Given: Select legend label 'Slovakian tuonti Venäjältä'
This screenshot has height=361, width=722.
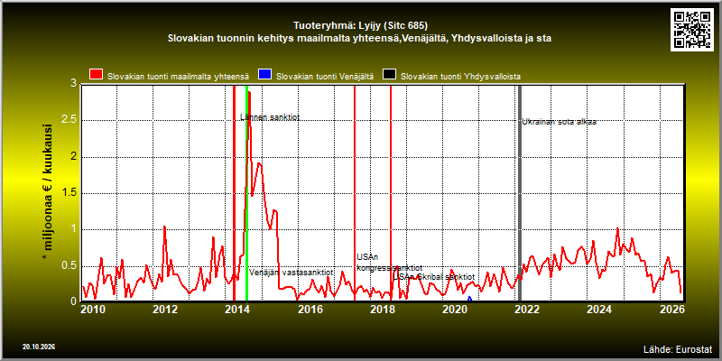Looking at the screenshot, I should (x=324, y=77).
